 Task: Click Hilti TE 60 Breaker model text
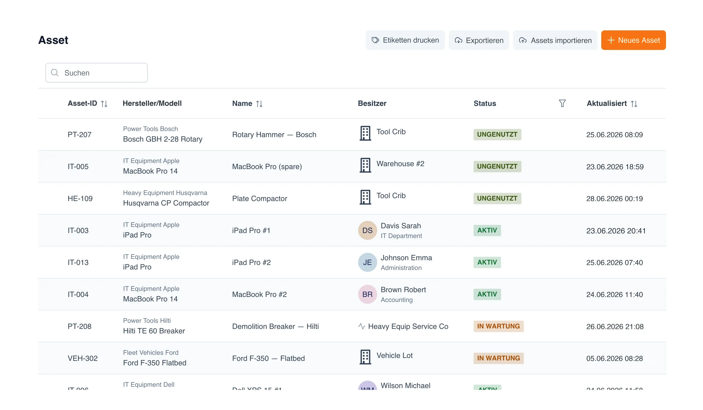[154, 331]
